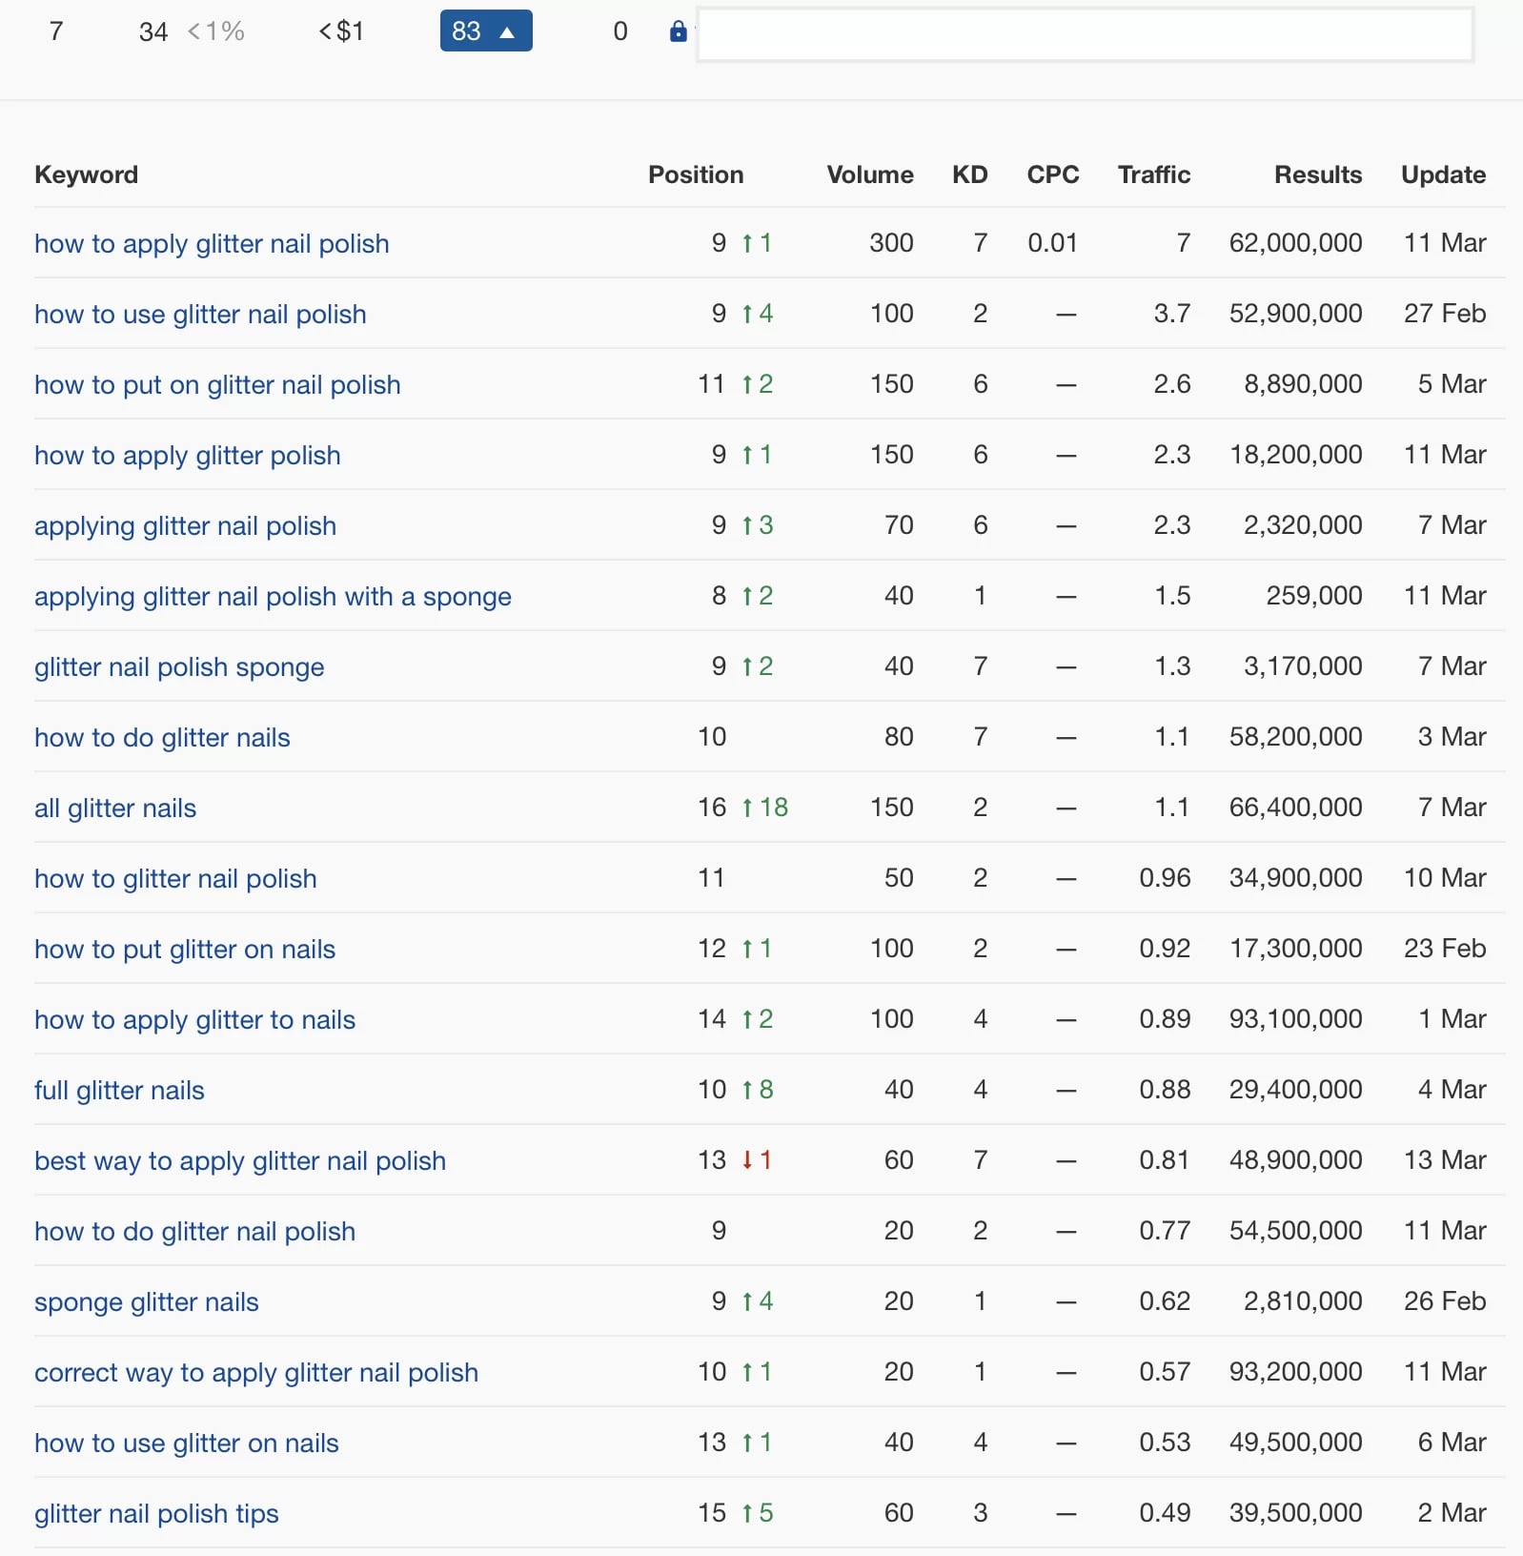Click the Results column header
Screen dimensions: 1523x1556
click(1317, 174)
